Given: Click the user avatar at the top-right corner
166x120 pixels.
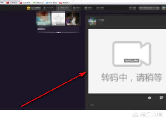Looking at the screenshot, I should click(x=164, y=8).
